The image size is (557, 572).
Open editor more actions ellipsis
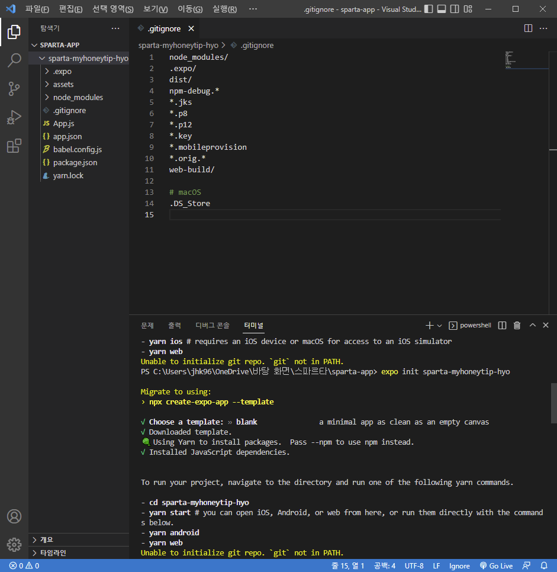pyautogui.click(x=543, y=28)
